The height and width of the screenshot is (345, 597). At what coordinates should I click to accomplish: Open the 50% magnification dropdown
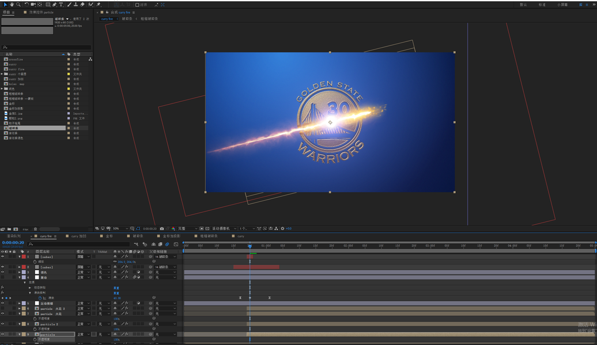click(x=120, y=229)
